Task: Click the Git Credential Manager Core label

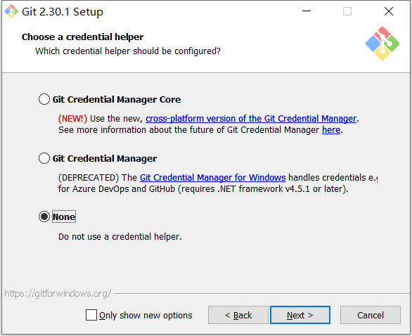Action: [117, 100]
